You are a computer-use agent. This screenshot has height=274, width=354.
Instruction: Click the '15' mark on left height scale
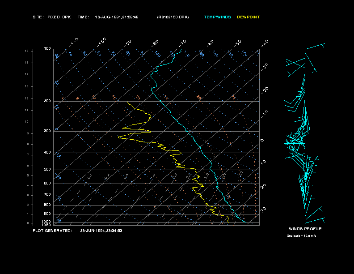pos(27,63)
